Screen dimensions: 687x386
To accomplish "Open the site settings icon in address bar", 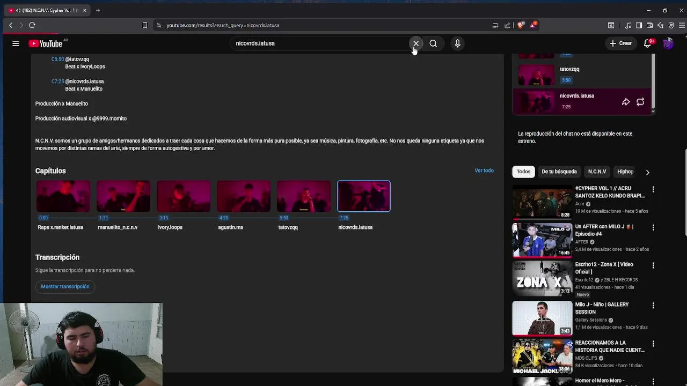I will pos(158,25).
